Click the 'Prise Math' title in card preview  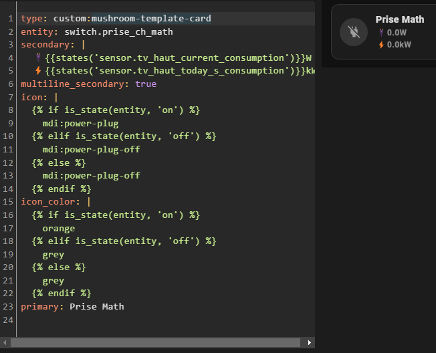[400, 19]
